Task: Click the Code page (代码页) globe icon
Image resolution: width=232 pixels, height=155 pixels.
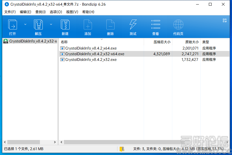Action: pyautogui.click(x=178, y=25)
